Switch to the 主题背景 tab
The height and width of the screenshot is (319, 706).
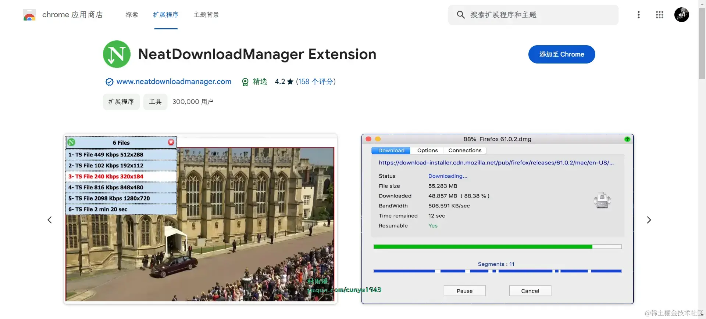(x=206, y=15)
